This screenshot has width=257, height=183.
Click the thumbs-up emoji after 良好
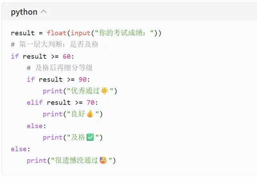pyautogui.click(x=90, y=114)
